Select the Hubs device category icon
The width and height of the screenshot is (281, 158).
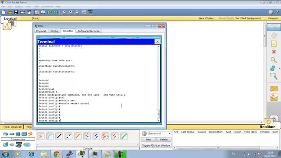coord(18,134)
